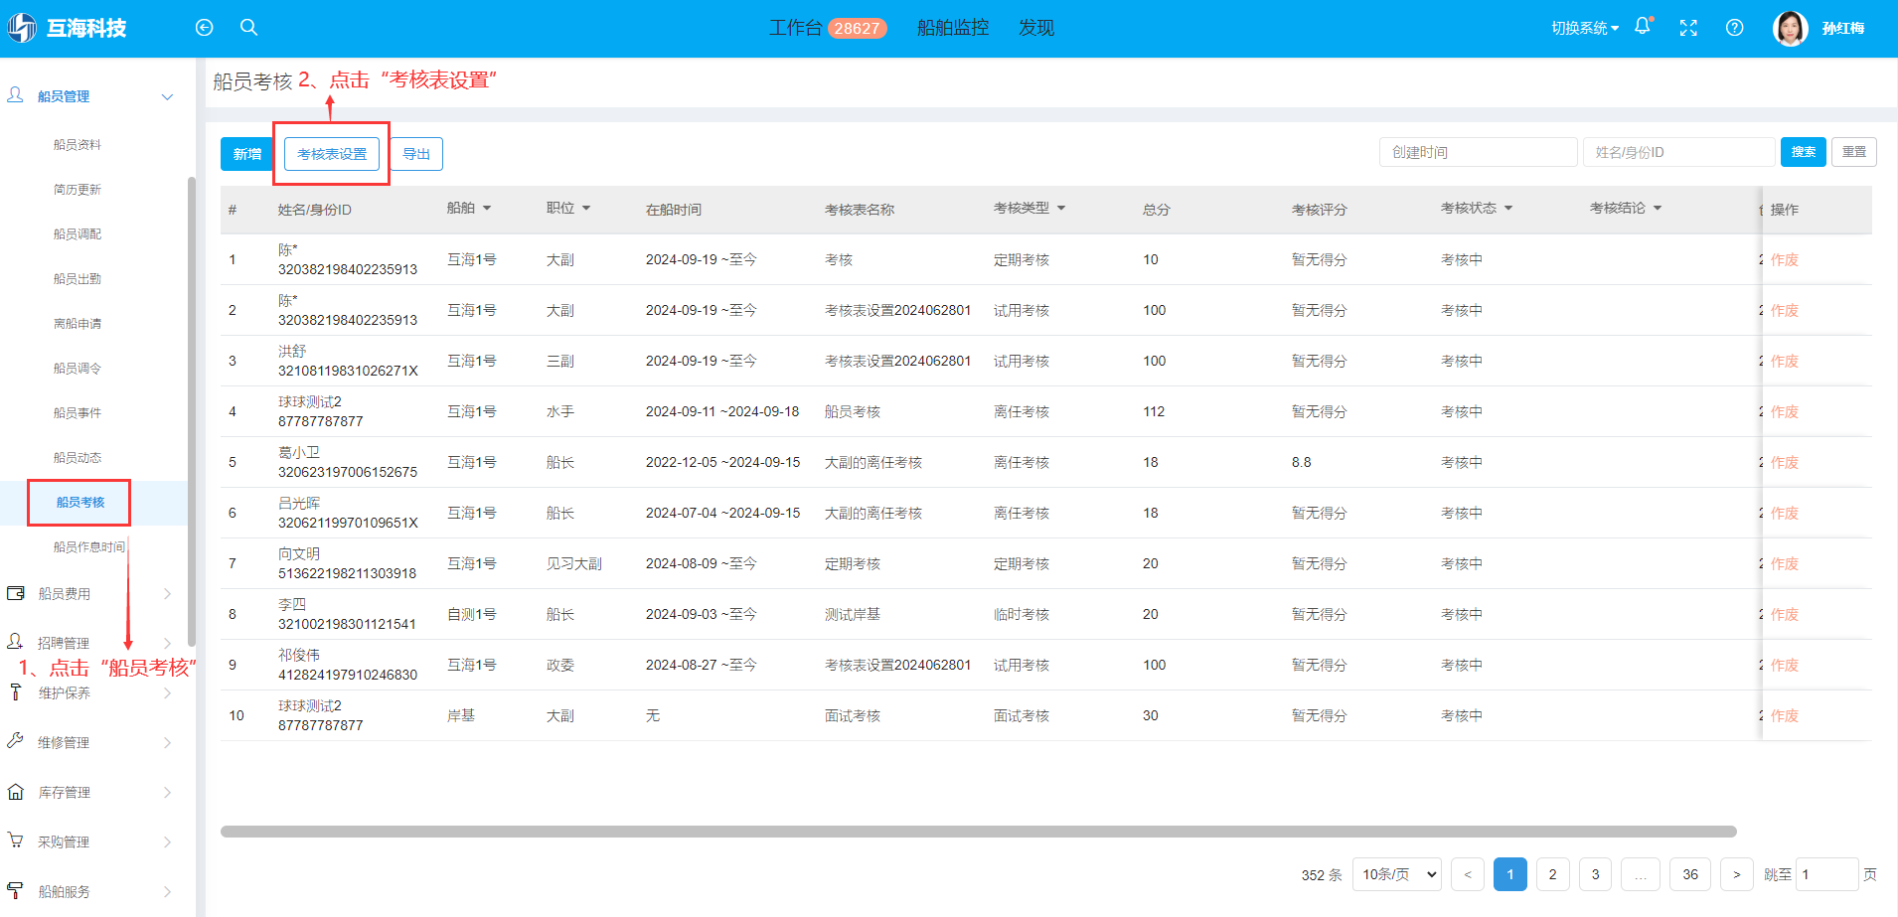Image resolution: width=1898 pixels, height=917 pixels.
Task: Click the sidebar vertical scrollbar
Action: 192,412
